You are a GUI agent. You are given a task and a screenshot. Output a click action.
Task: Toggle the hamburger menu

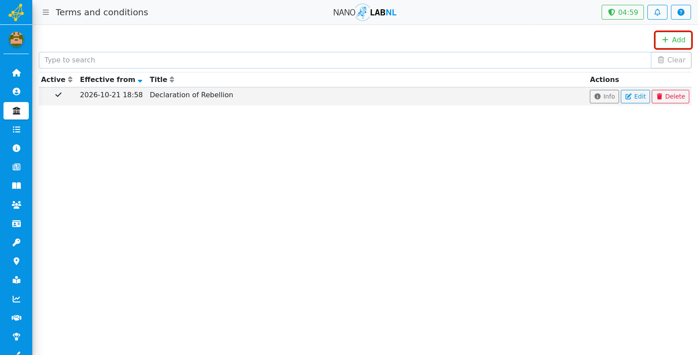[46, 12]
